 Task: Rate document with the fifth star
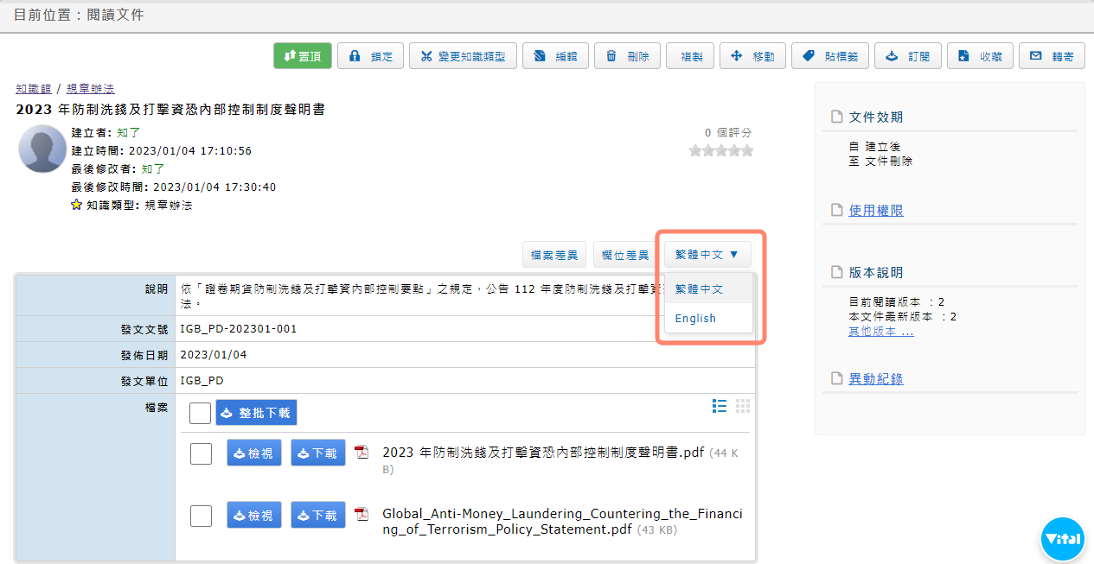tap(747, 151)
